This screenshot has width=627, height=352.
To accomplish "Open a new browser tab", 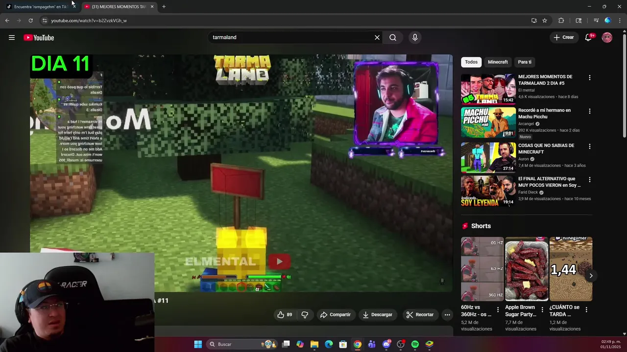I will click(164, 6).
